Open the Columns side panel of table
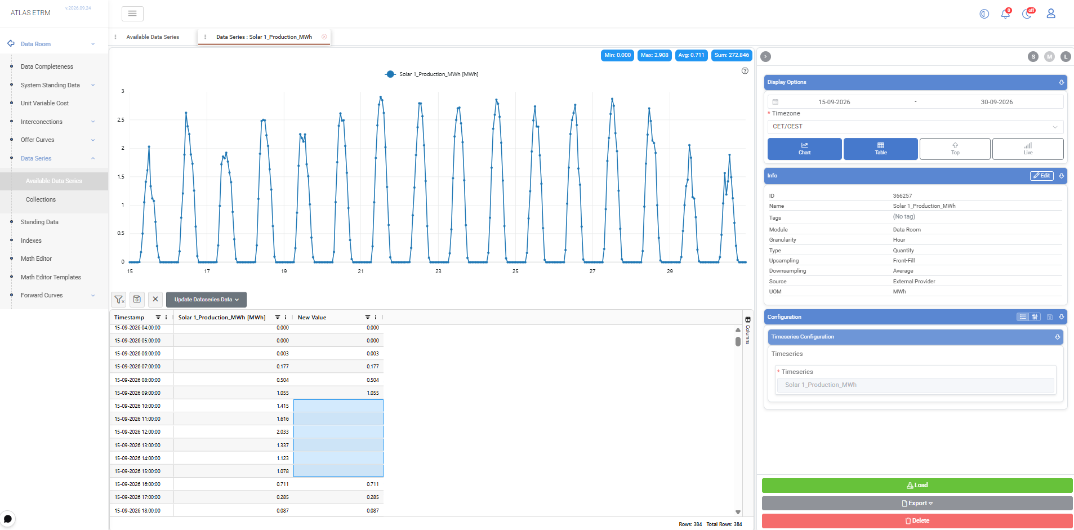 (748, 331)
